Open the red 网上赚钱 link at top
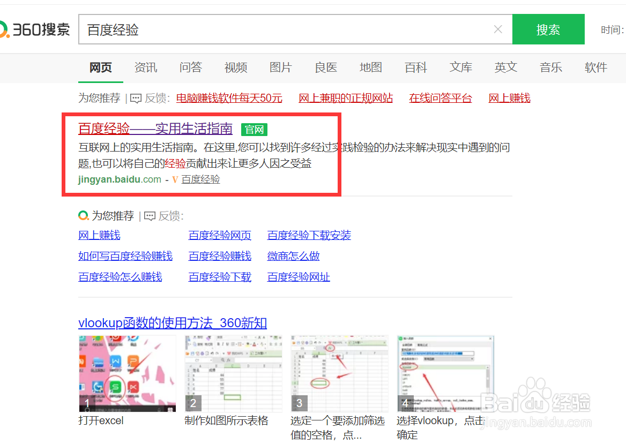The width and height of the screenshot is (626, 444). (x=509, y=98)
